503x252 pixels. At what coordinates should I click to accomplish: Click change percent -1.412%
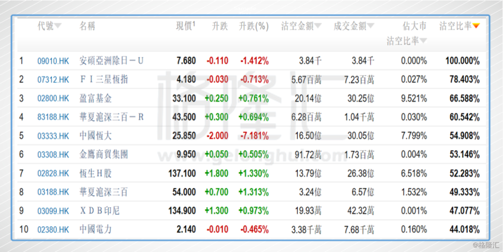pyautogui.click(x=255, y=61)
